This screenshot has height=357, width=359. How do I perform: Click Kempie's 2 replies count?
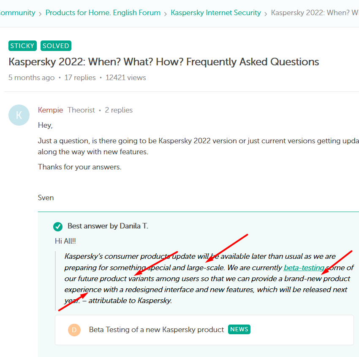point(119,110)
